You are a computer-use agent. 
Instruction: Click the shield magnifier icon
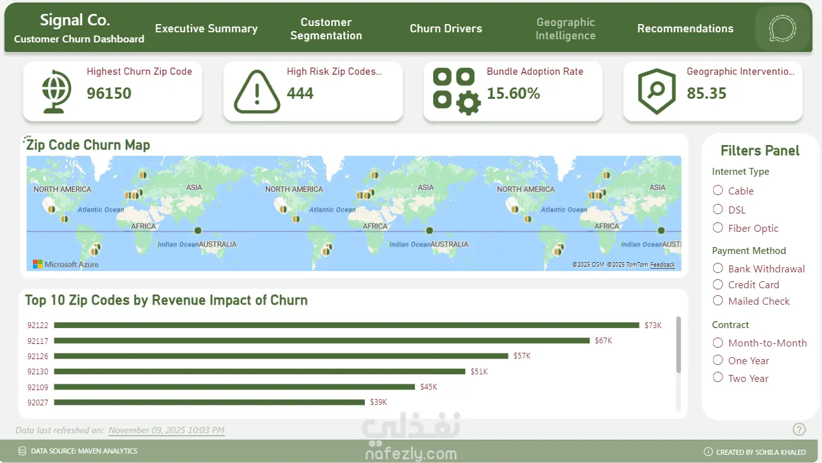click(657, 92)
